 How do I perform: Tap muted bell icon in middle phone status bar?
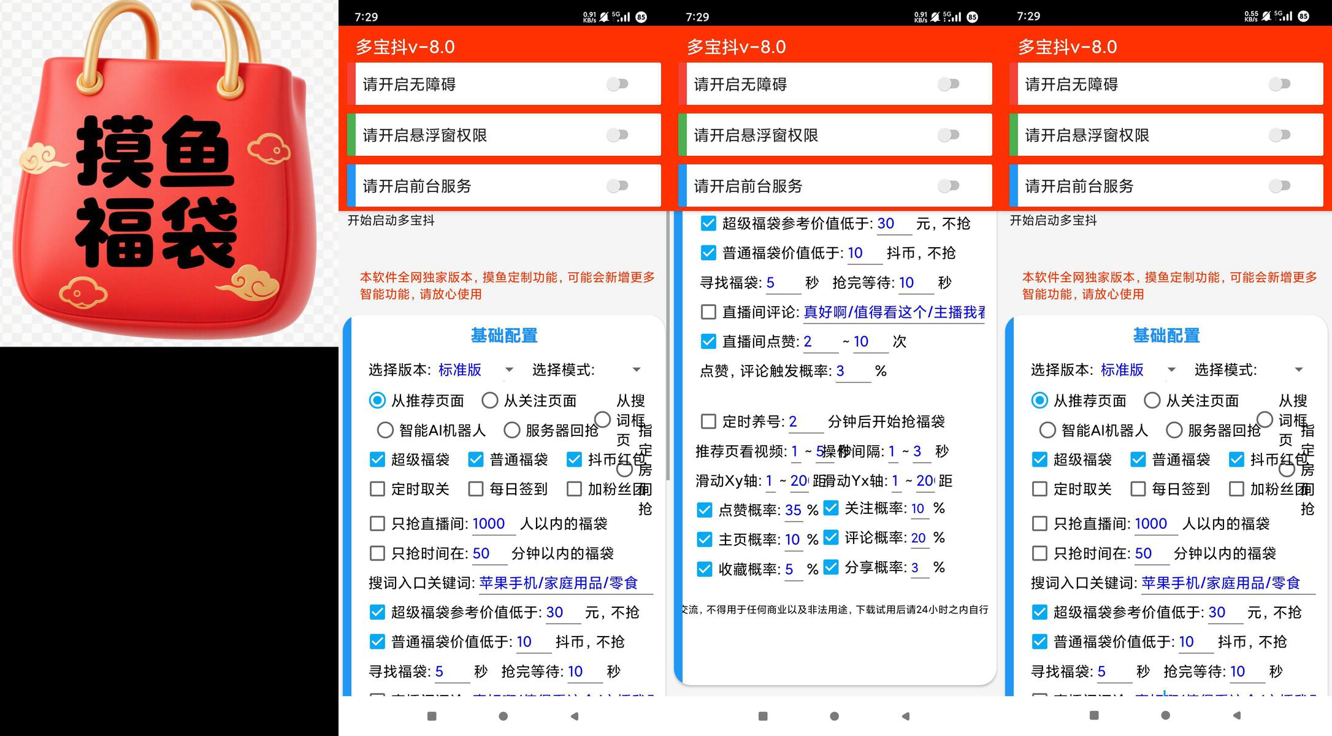click(x=935, y=17)
